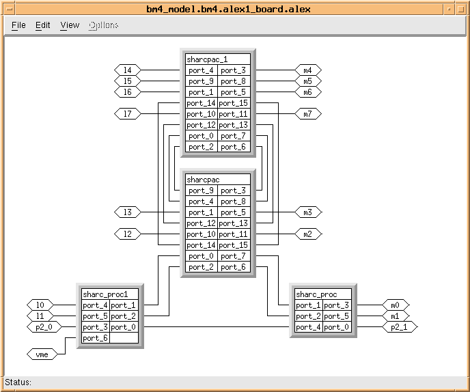Select the m0 connector
470x392 pixels.
[x=395, y=305]
